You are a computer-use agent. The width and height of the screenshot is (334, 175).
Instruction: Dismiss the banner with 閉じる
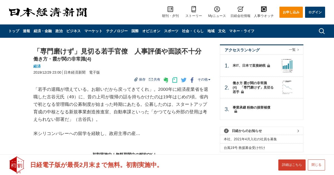click(x=316, y=165)
